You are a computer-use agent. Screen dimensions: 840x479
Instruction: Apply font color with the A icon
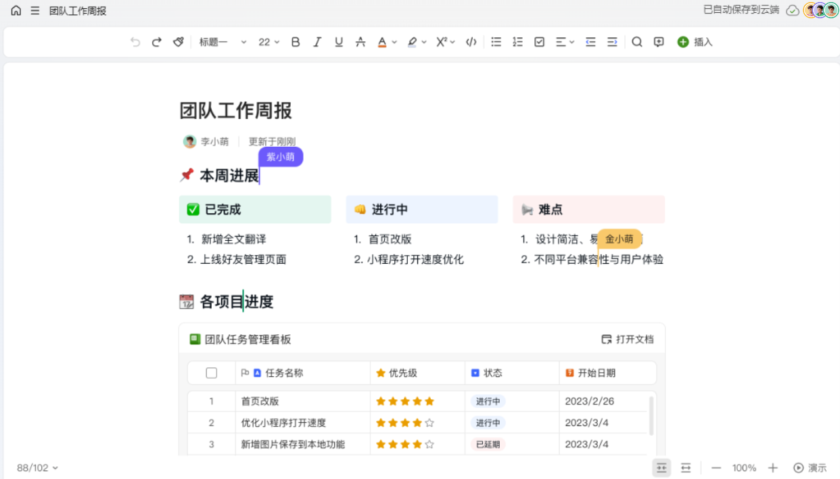coord(382,42)
